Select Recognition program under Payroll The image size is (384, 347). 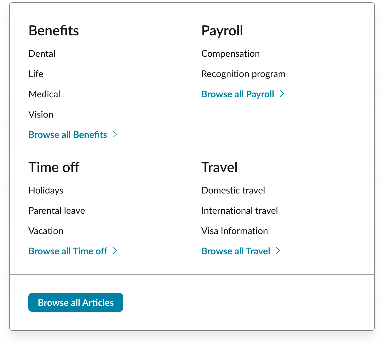click(243, 74)
